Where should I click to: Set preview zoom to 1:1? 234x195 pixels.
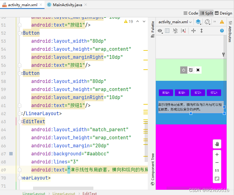coord(217,171)
